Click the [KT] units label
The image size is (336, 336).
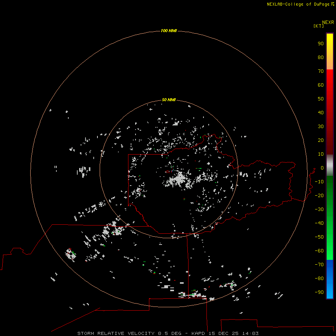(318, 26)
